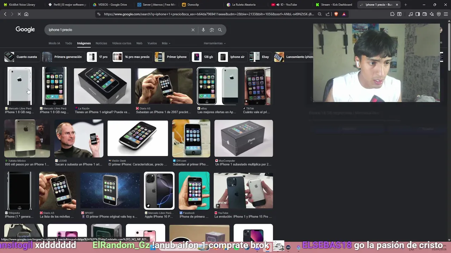The image size is (451, 253).
Task: Go back with the browser back arrow
Action: 5,14
